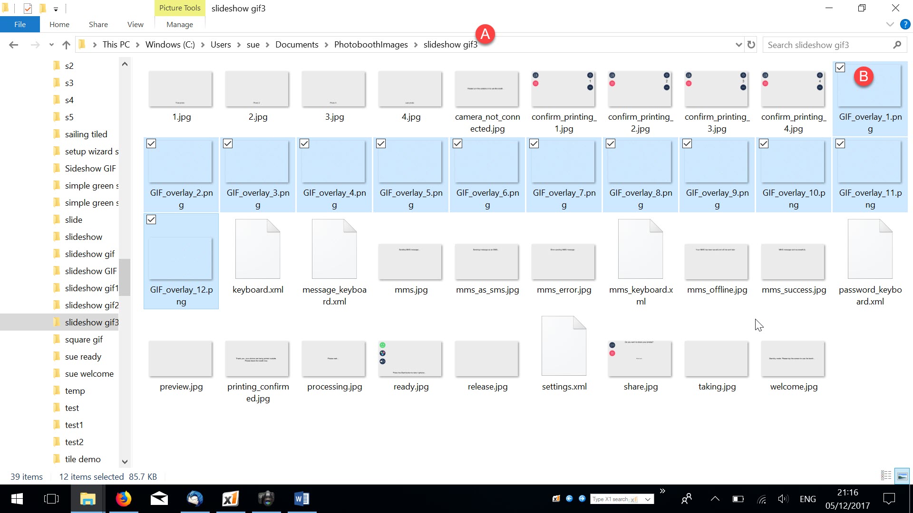Open the volume control in tray
Viewport: 913px width, 513px height.
point(783,499)
